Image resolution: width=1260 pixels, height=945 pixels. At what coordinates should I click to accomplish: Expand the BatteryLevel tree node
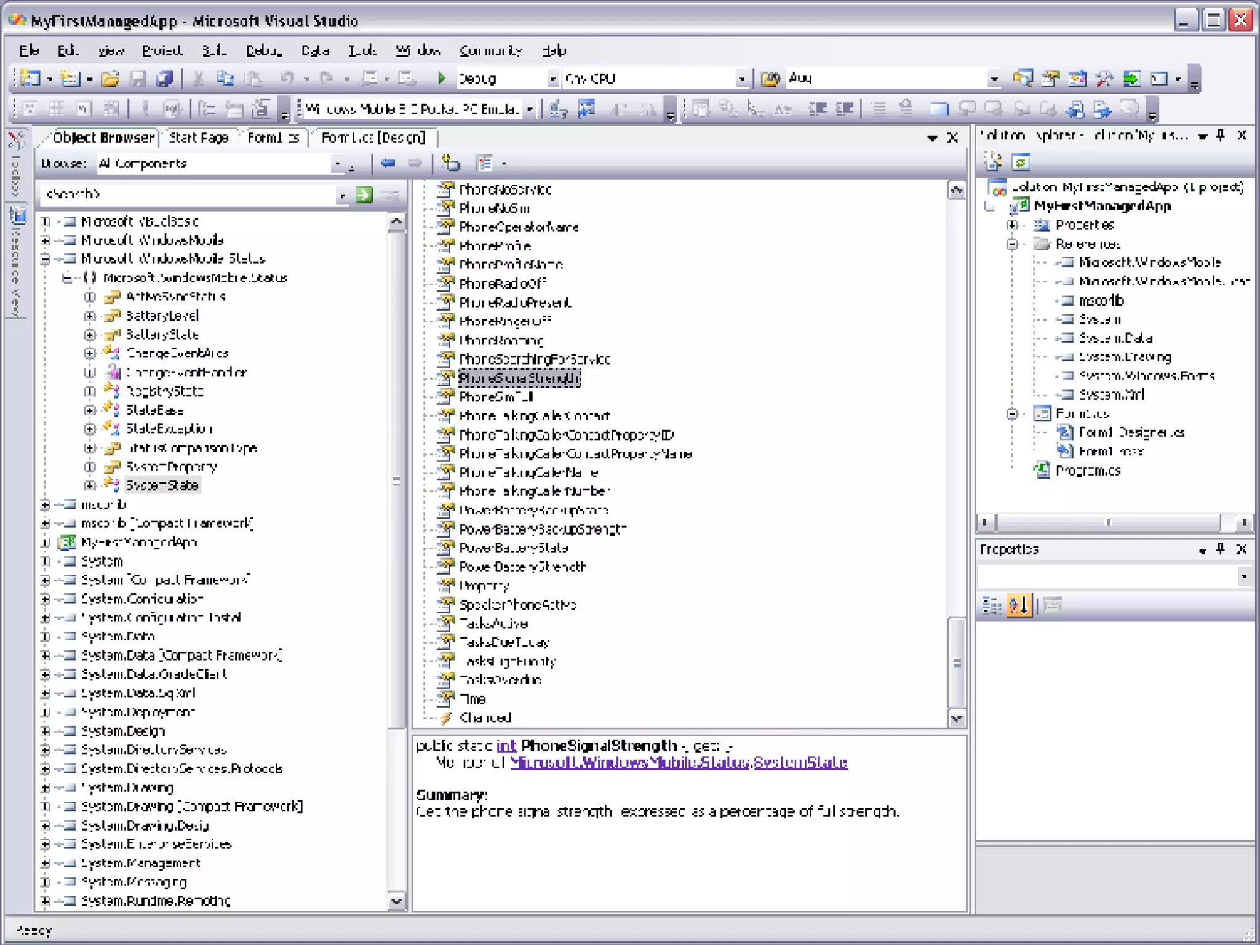click(x=90, y=316)
